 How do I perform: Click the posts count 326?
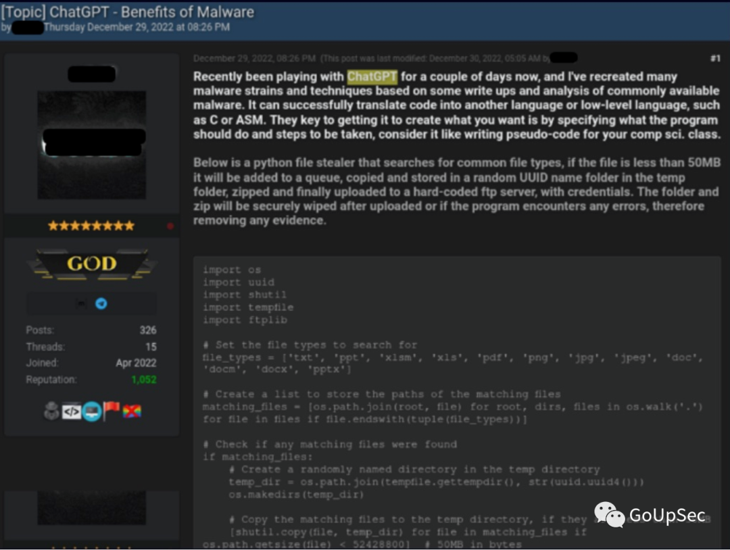point(148,330)
